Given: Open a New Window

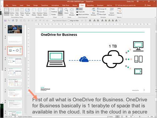Looking at the screenshot, I should click(94, 12).
